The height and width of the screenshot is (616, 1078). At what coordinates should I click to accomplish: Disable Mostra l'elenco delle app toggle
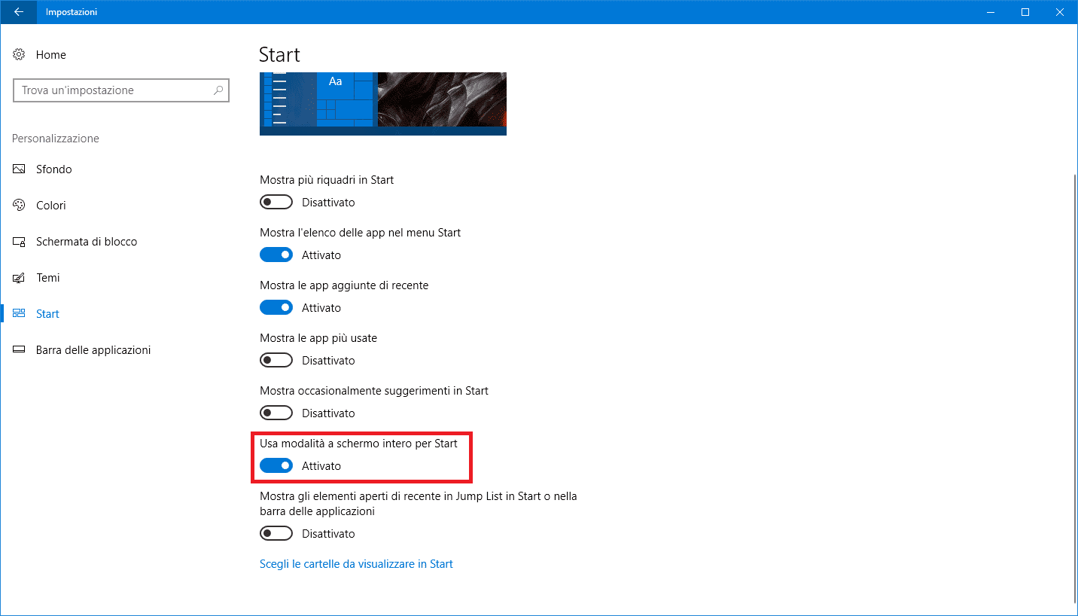click(x=276, y=255)
